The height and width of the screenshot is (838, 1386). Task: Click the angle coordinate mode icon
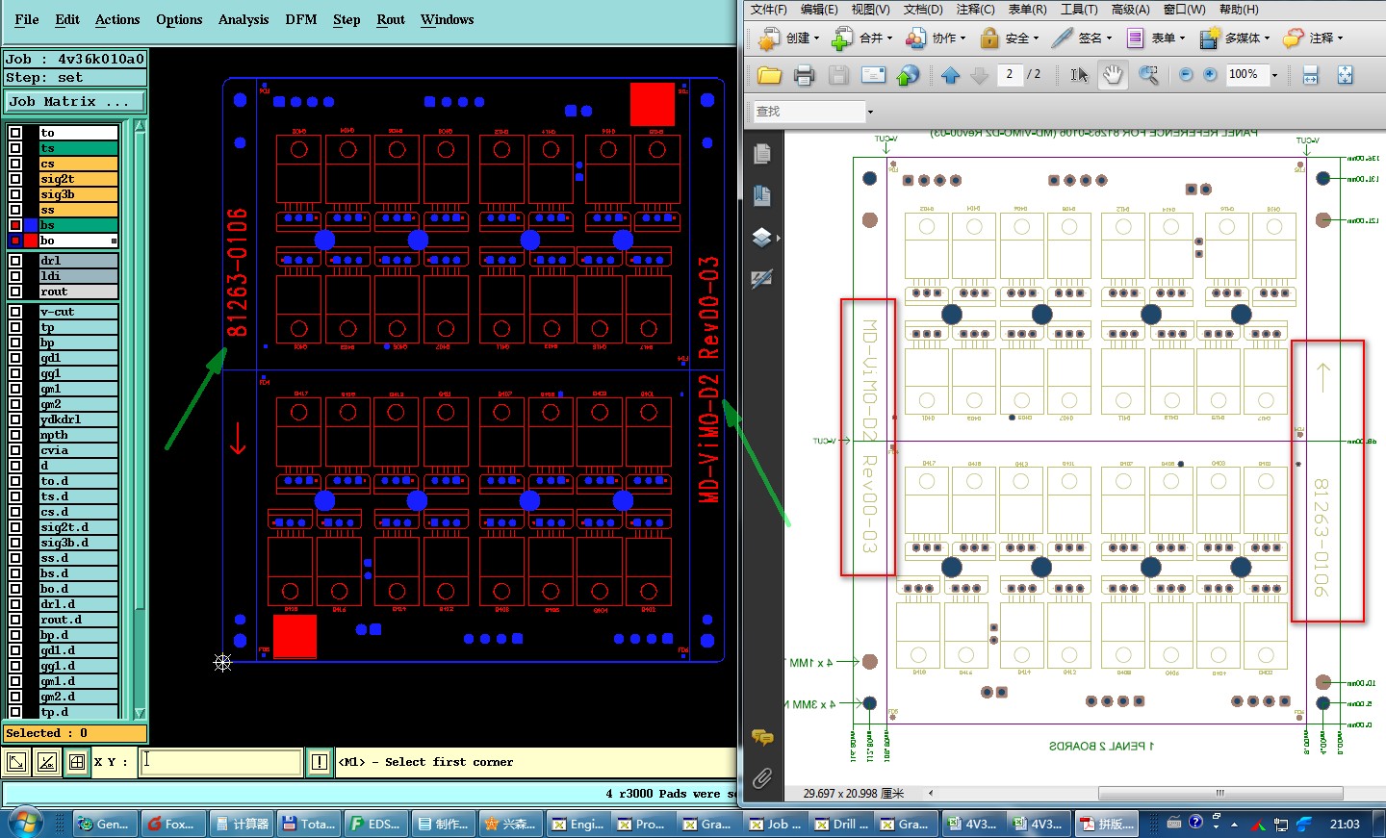46,762
